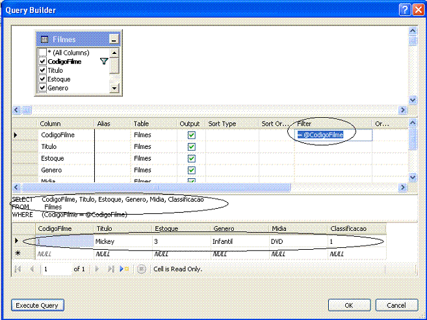Go to next record in results navigator
Viewport: 427px width, 320px height.
pos(97,269)
